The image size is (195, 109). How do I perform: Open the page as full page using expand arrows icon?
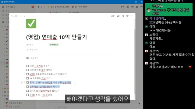coord(12,16)
